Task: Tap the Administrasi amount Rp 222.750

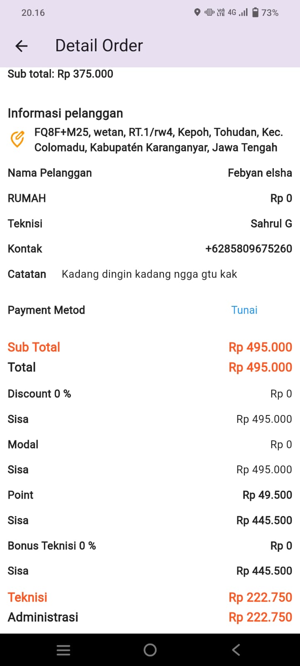Action: click(260, 617)
